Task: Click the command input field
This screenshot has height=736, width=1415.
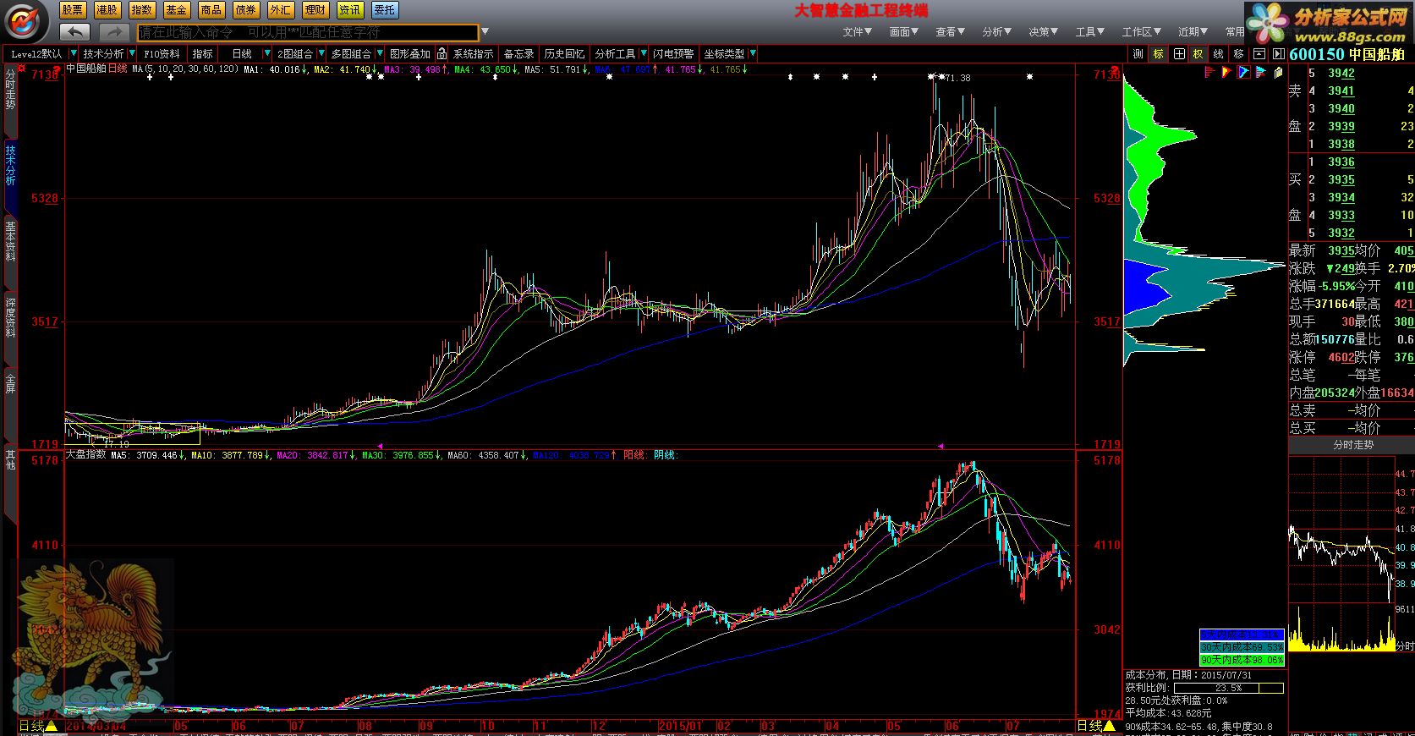Action: pyautogui.click(x=308, y=32)
